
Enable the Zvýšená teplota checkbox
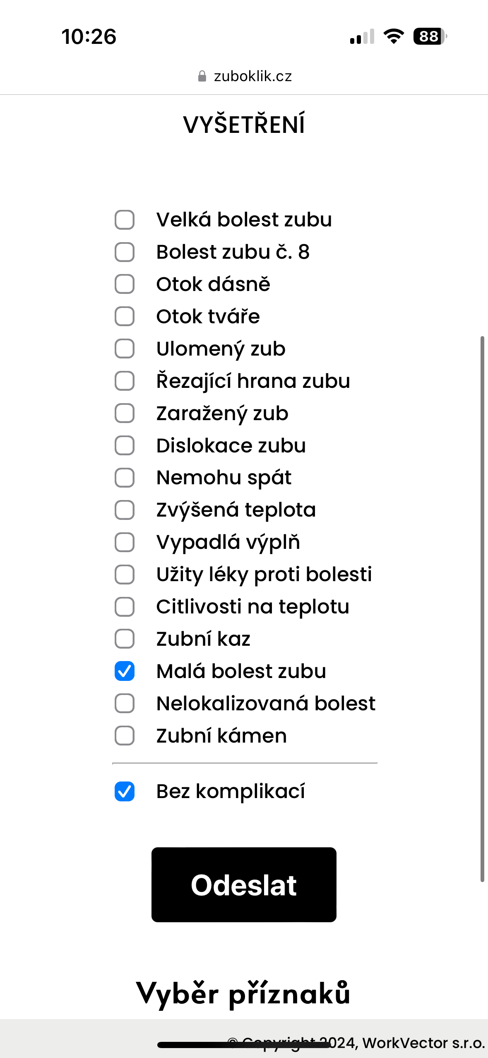coord(124,510)
